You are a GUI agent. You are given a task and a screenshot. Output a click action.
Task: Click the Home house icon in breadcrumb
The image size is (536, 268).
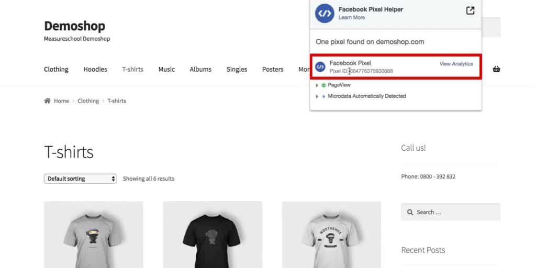click(47, 101)
